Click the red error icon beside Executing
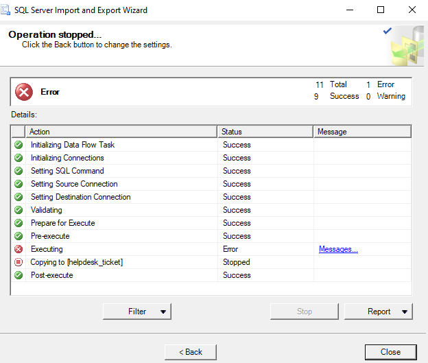Image resolution: width=428 pixels, height=363 pixels. tap(19, 249)
